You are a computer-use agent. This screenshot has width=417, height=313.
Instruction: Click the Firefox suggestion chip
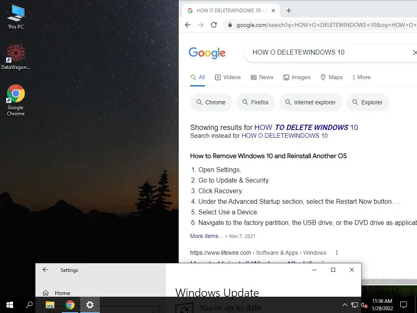(x=256, y=102)
